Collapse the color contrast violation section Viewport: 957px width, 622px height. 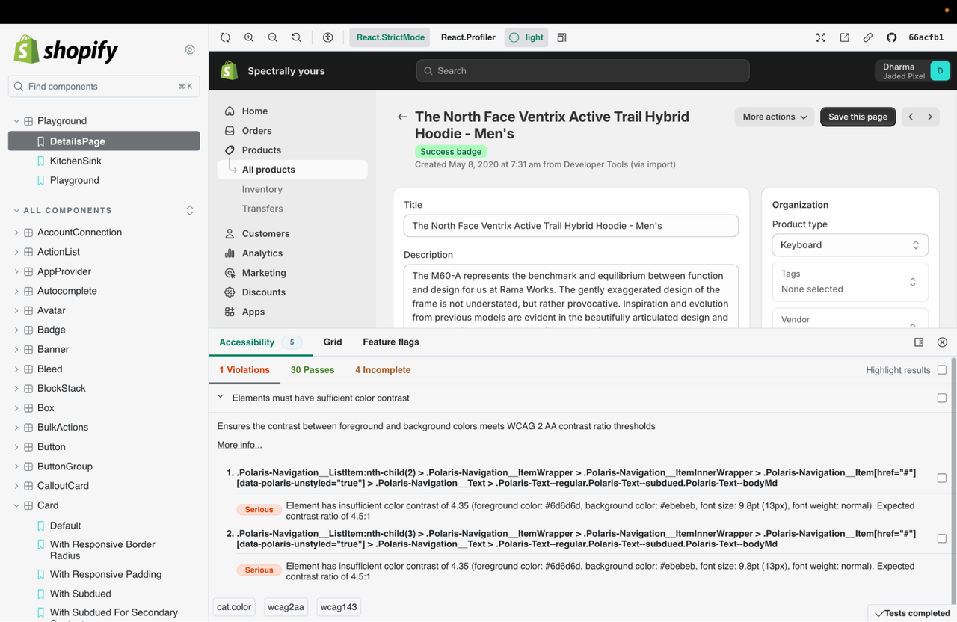pyautogui.click(x=220, y=398)
